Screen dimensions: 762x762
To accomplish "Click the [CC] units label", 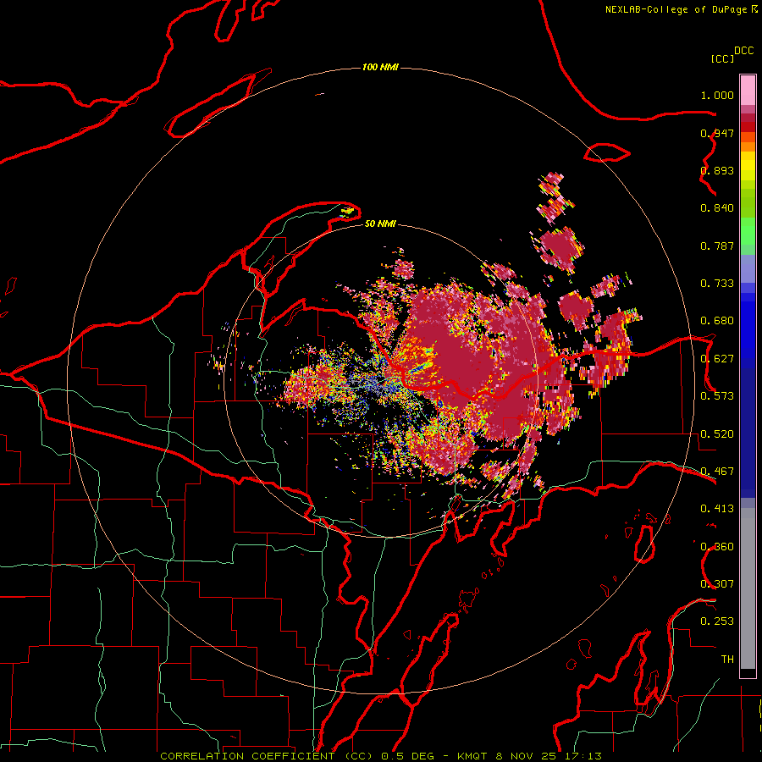I will pos(722,58).
